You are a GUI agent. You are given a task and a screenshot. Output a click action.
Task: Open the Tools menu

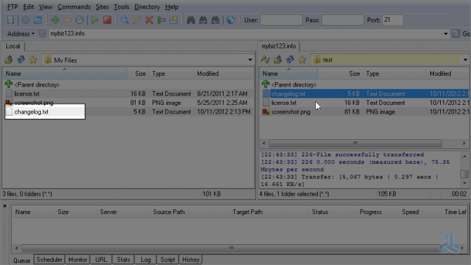(121, 7)
